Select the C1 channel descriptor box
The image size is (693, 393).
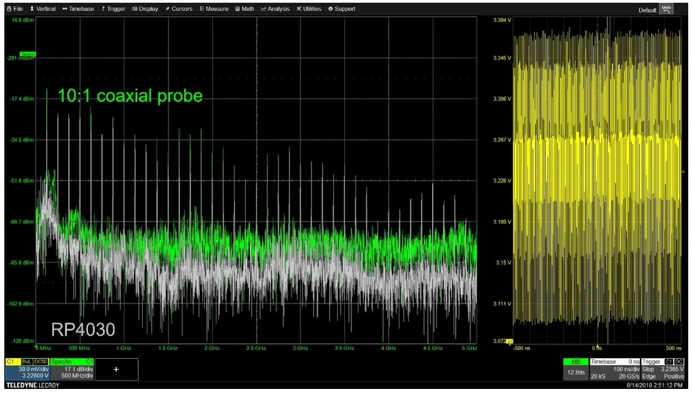pos(27,369)
